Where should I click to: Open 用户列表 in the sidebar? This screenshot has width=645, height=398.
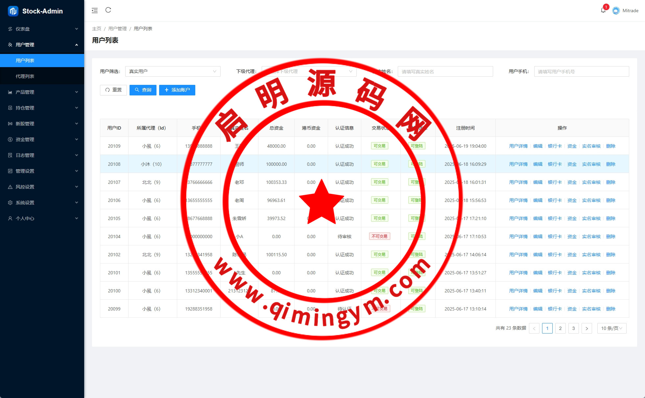pos(25,61)
